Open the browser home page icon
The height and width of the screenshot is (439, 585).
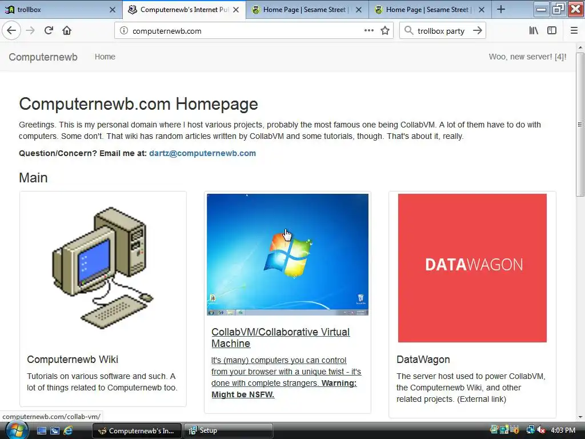(x=67, y=31)
